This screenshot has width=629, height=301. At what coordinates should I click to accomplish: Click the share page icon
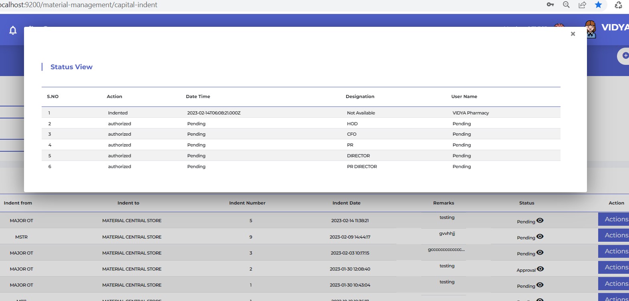(x=582, y=5)
